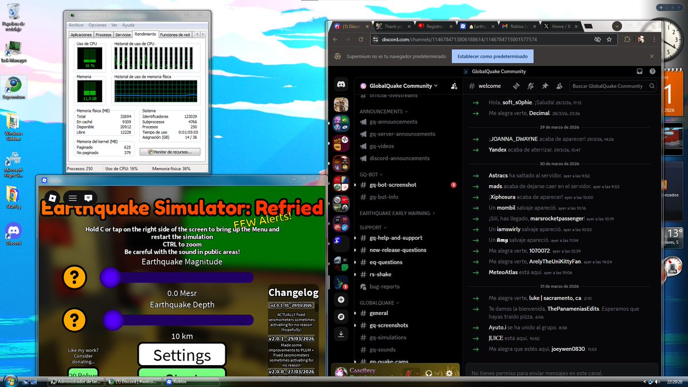Open Discover servers compass icon
The image size is (688, 387).
click(341, 316)
